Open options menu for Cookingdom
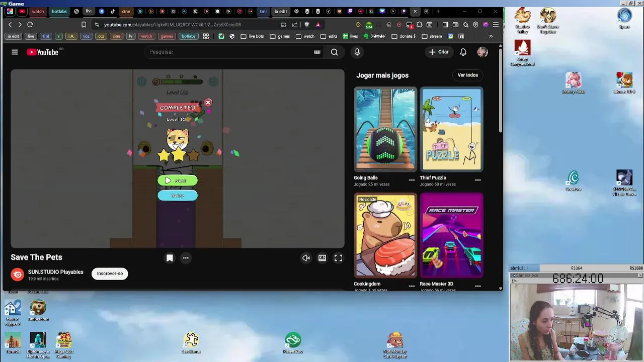Image resolution: width=644 pixels, height=362 pixels. coord(412,286)
